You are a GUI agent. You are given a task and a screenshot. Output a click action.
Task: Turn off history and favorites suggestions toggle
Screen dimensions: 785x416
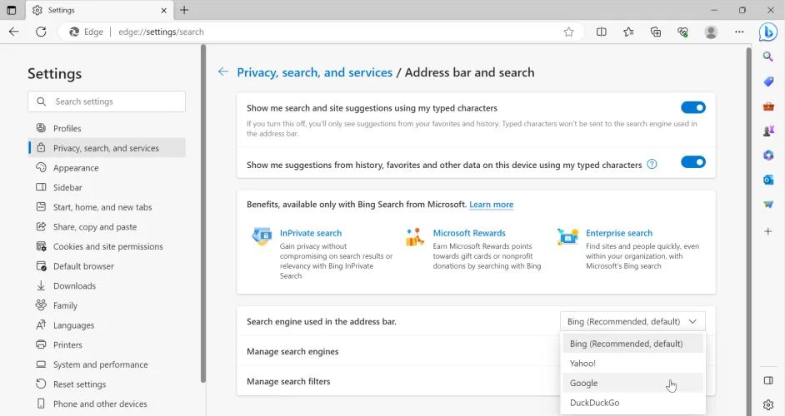(x=692, y=162)
